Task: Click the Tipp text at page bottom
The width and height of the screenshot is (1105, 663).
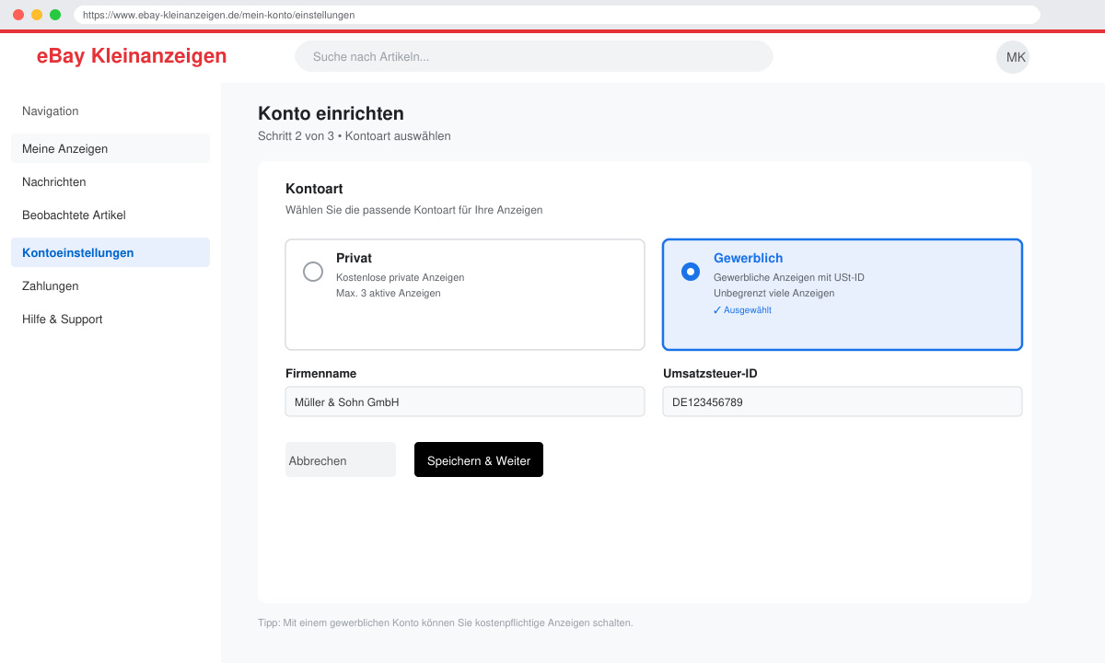Action: [446, 622]
